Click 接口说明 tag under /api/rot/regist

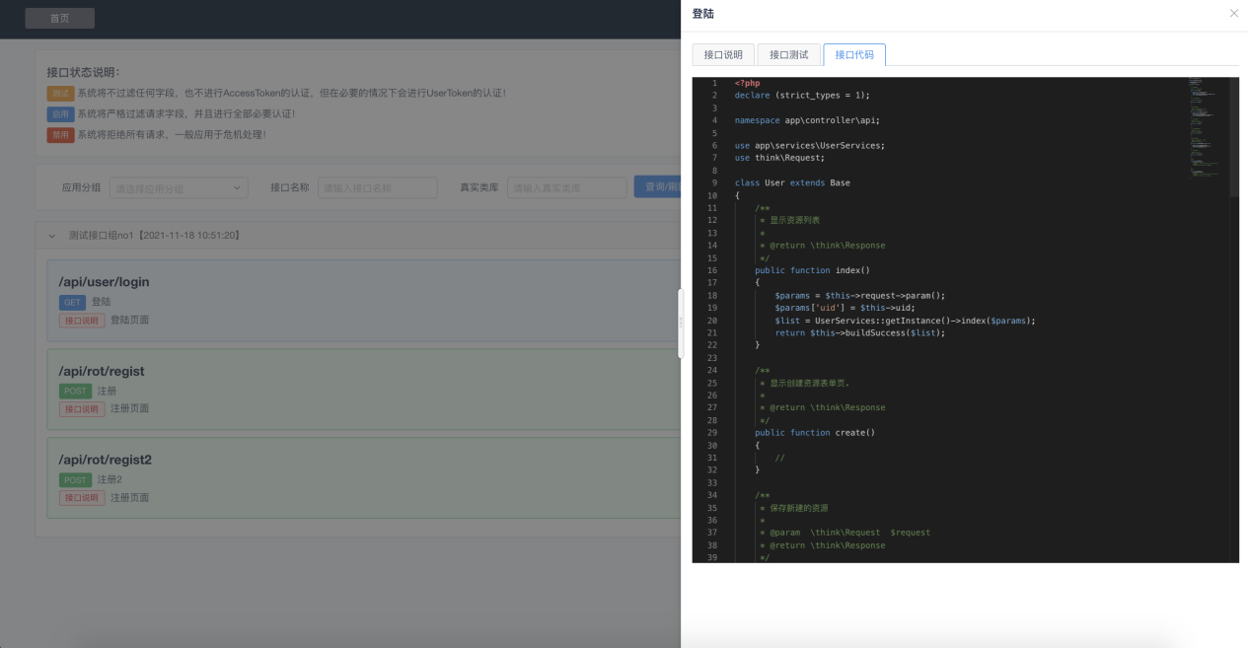pyautogui.click(x=82, y=409)
